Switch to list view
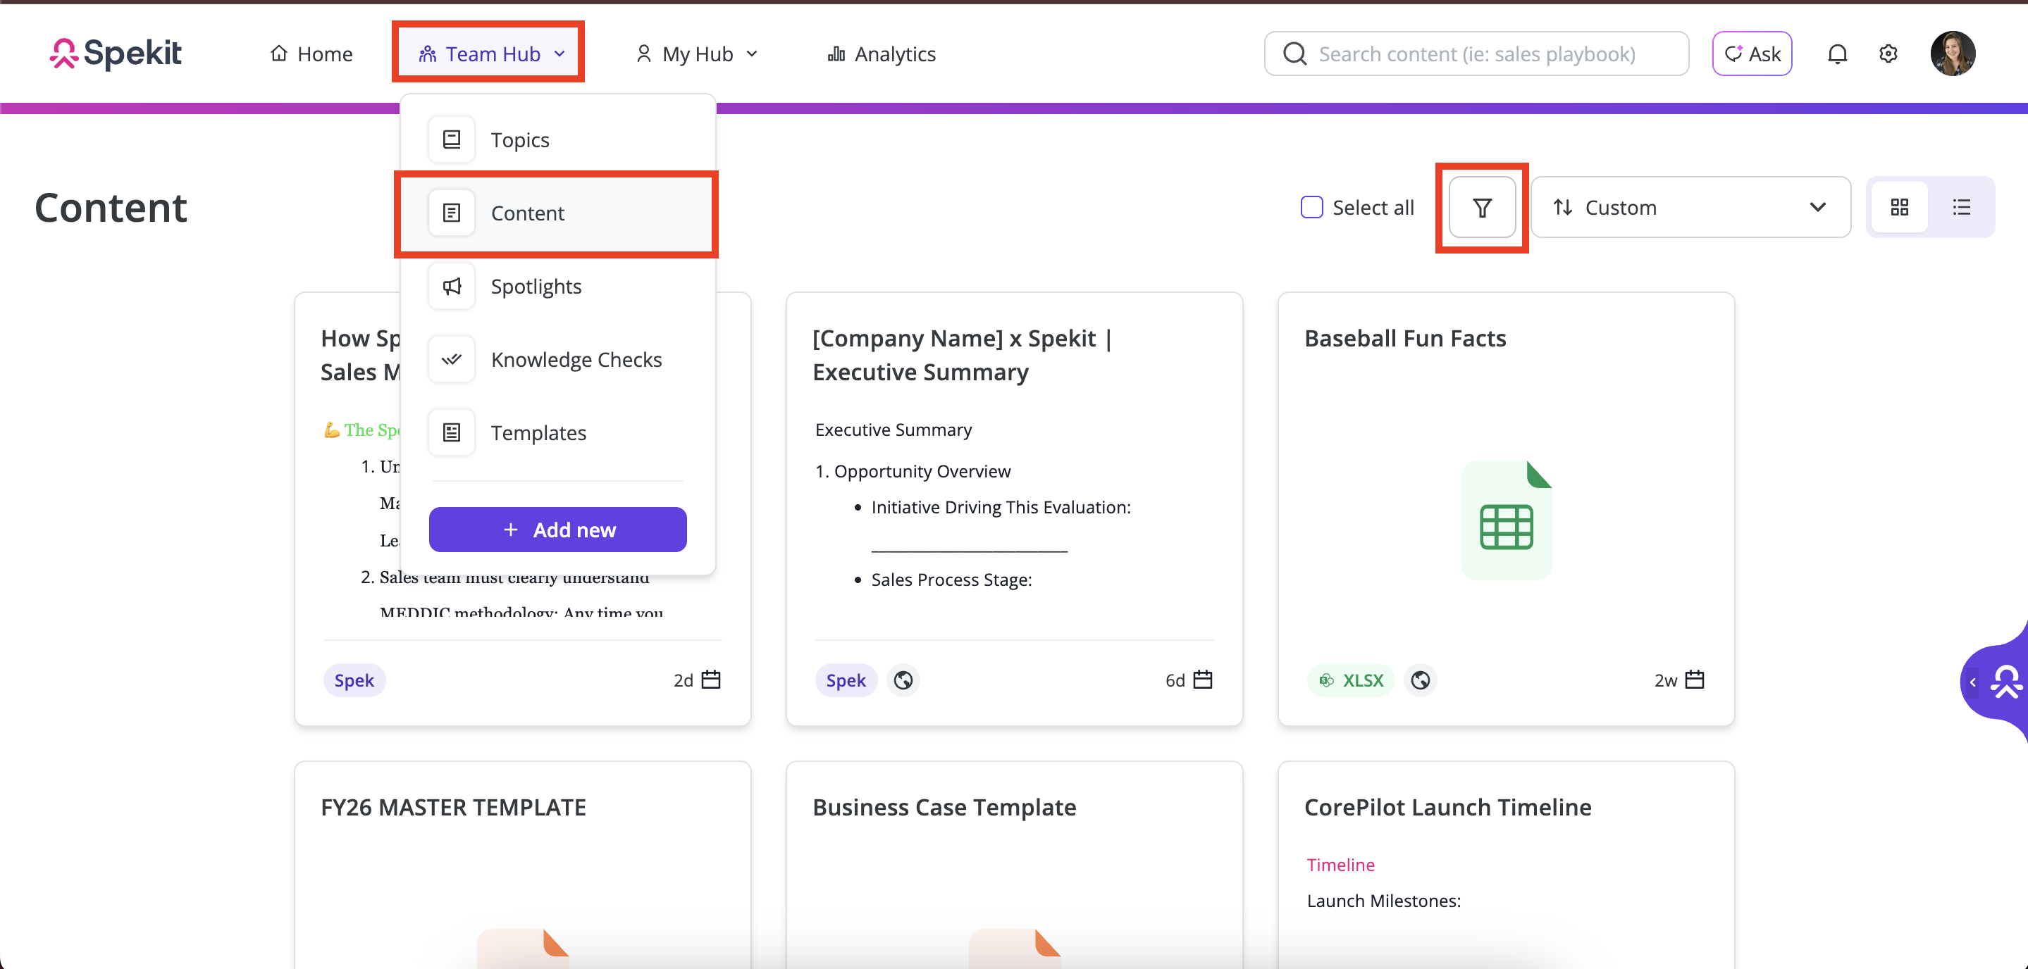 pos(1961,207)
